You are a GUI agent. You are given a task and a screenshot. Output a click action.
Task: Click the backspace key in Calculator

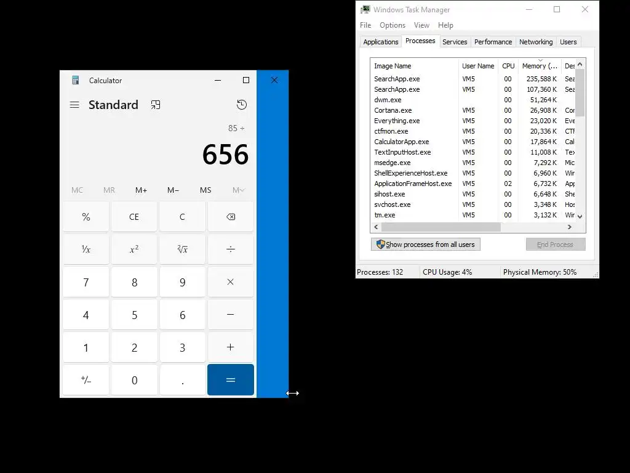tap(231, 217)
